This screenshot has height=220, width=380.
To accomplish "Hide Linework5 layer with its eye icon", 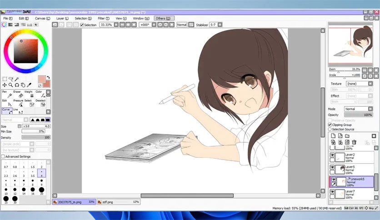I will pyautogui.click(x=334, y=180).
